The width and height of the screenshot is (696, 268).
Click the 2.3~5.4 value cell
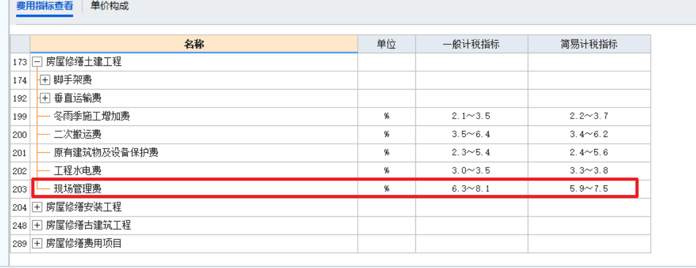click(471, 153)
